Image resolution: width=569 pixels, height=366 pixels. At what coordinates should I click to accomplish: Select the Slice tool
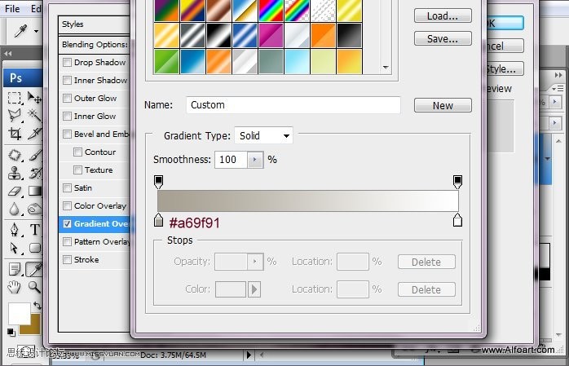click(x=34, y=134)
